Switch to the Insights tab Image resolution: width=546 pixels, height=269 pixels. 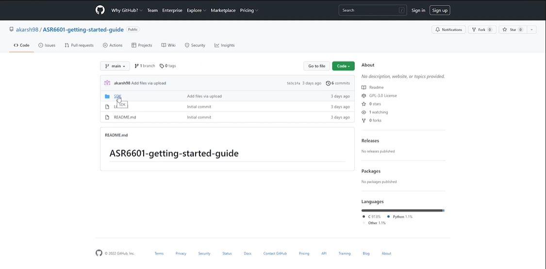225,45
